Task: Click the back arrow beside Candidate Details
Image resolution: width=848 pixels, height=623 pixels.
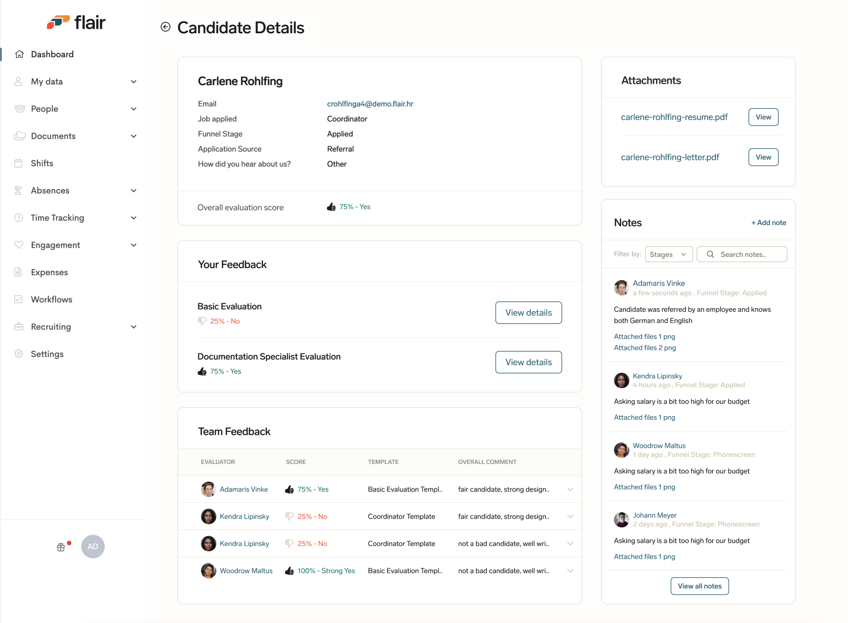Action: click(165, 27)
